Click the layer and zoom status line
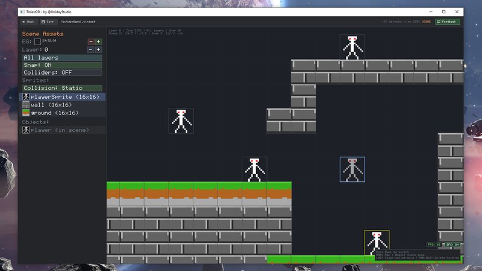482x271 pixels. coord(145,31)
